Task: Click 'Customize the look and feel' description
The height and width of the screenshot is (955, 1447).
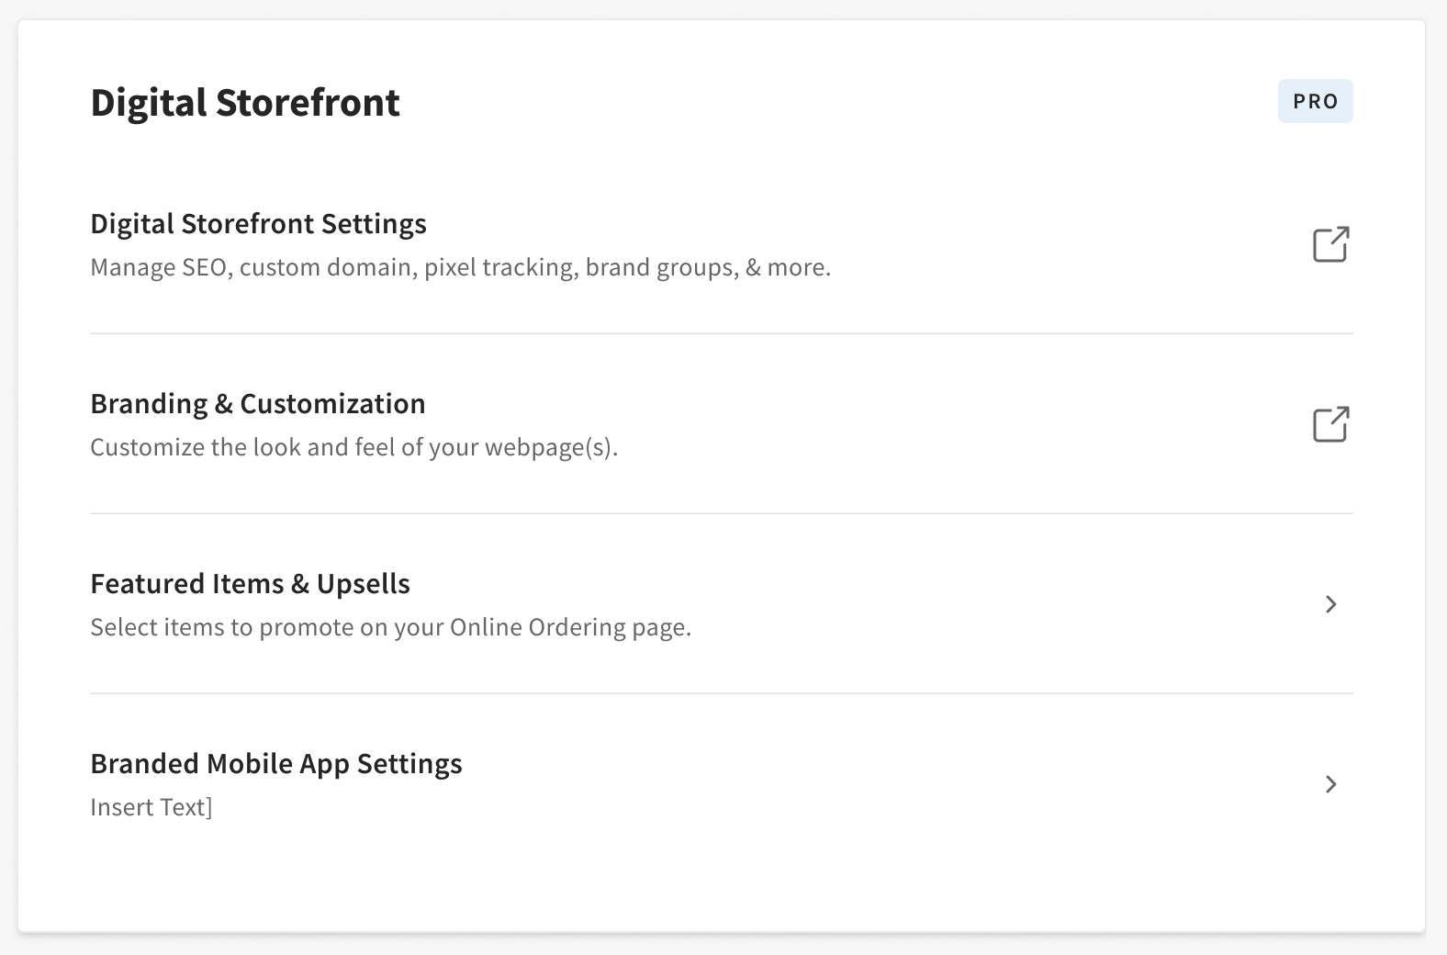Action: pyautogui.click(x=353, y=447)
